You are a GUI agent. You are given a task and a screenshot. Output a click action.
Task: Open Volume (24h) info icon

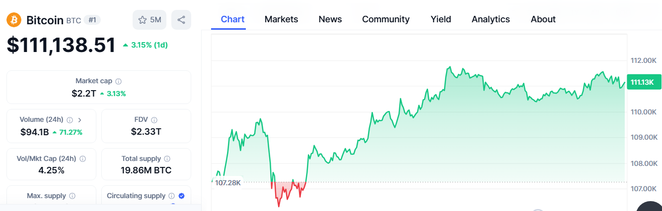70,120
